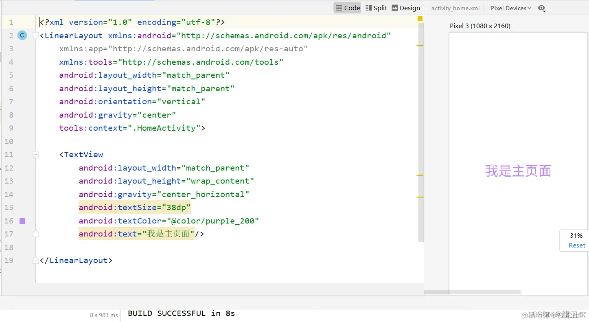Click the closing </LinearLayout> tag
The image size is (589, 322).
[x=76, y=260]
